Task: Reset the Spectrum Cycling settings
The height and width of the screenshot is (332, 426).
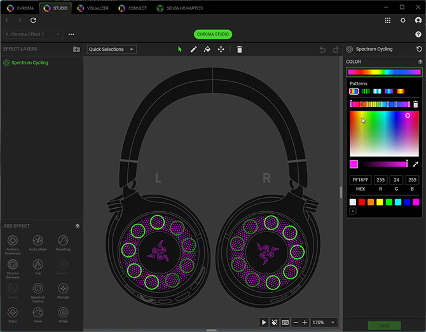Action: (x=419, y=49)
